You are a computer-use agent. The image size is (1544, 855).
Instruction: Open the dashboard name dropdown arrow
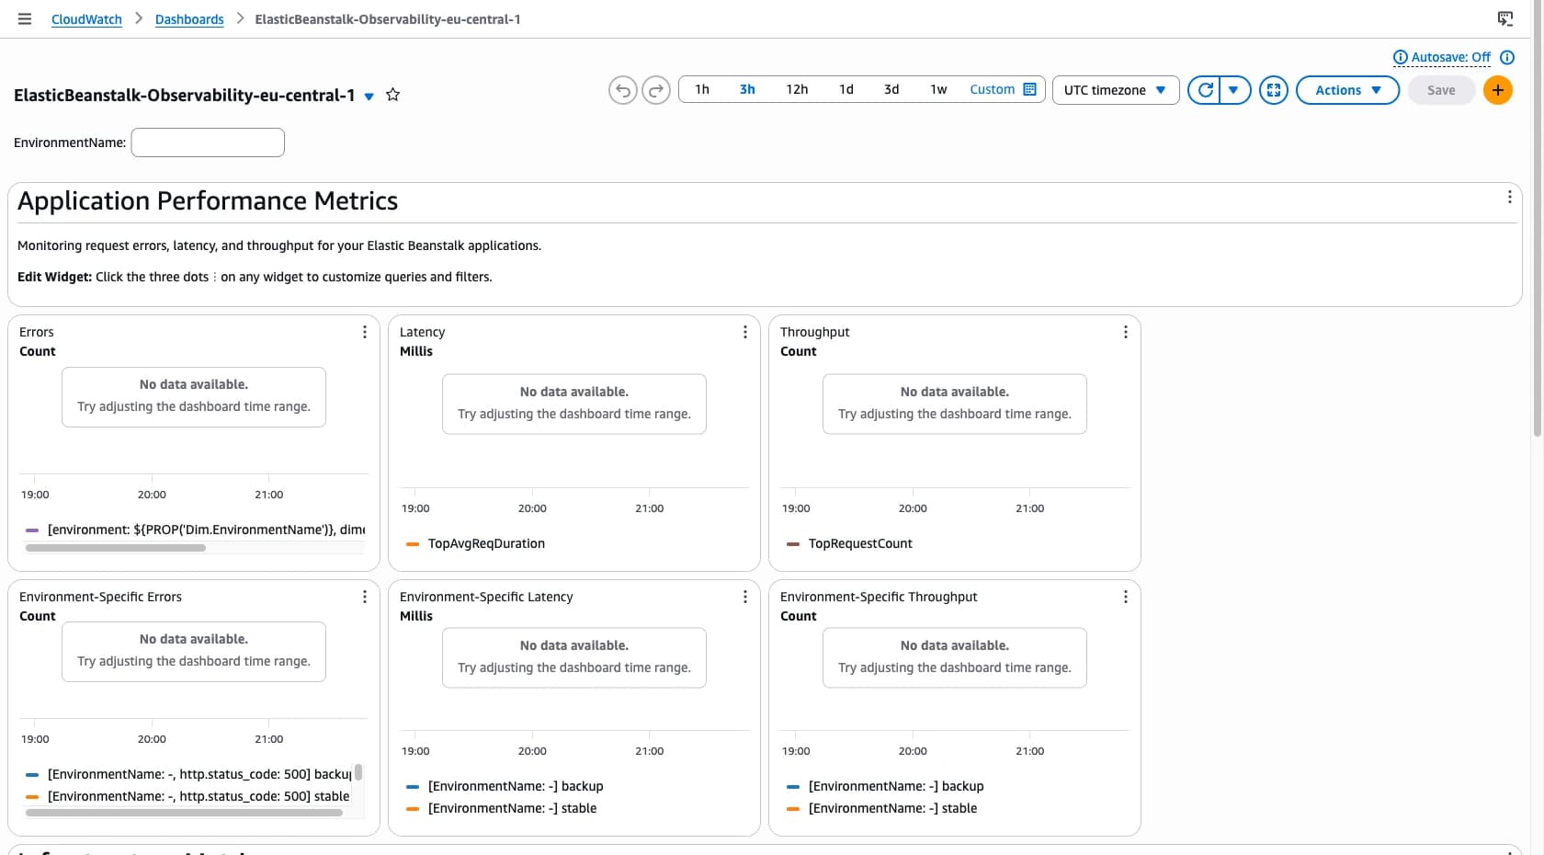point(369,96)
